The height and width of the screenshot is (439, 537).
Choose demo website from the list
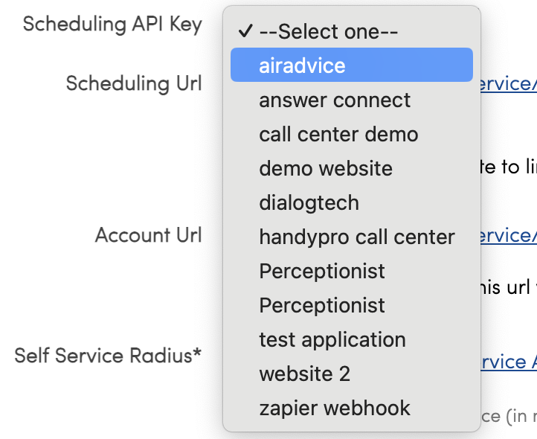click(x=326, y=169)
